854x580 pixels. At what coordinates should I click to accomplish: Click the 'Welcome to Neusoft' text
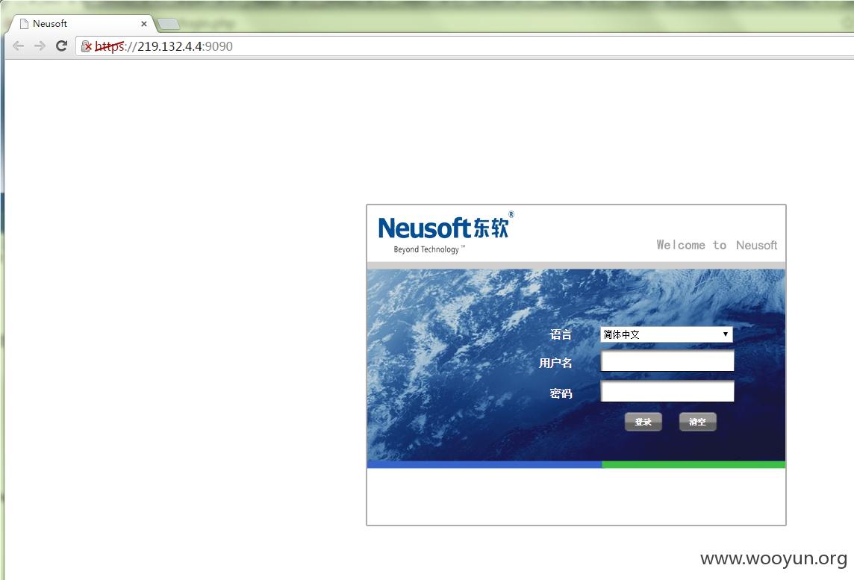(x=717, y=245)
